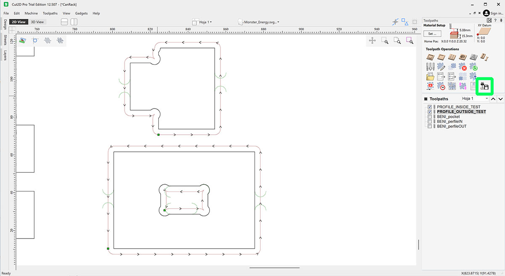Open the Sheets side tab
This screenshot has height=276, width=505.
(x=5, y=39)
